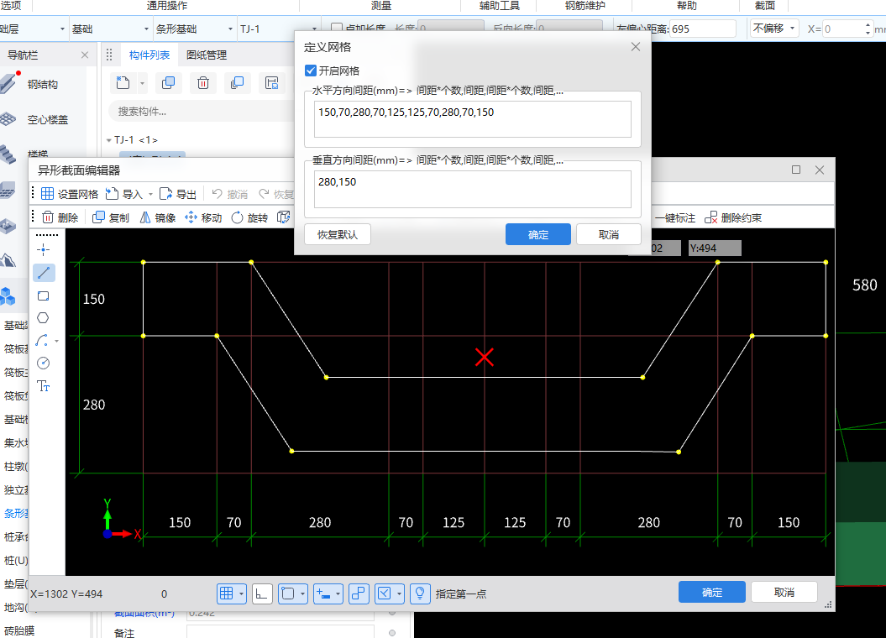Click the 恢复默认 button
This screenshot has height=638, width=886.
338,234
